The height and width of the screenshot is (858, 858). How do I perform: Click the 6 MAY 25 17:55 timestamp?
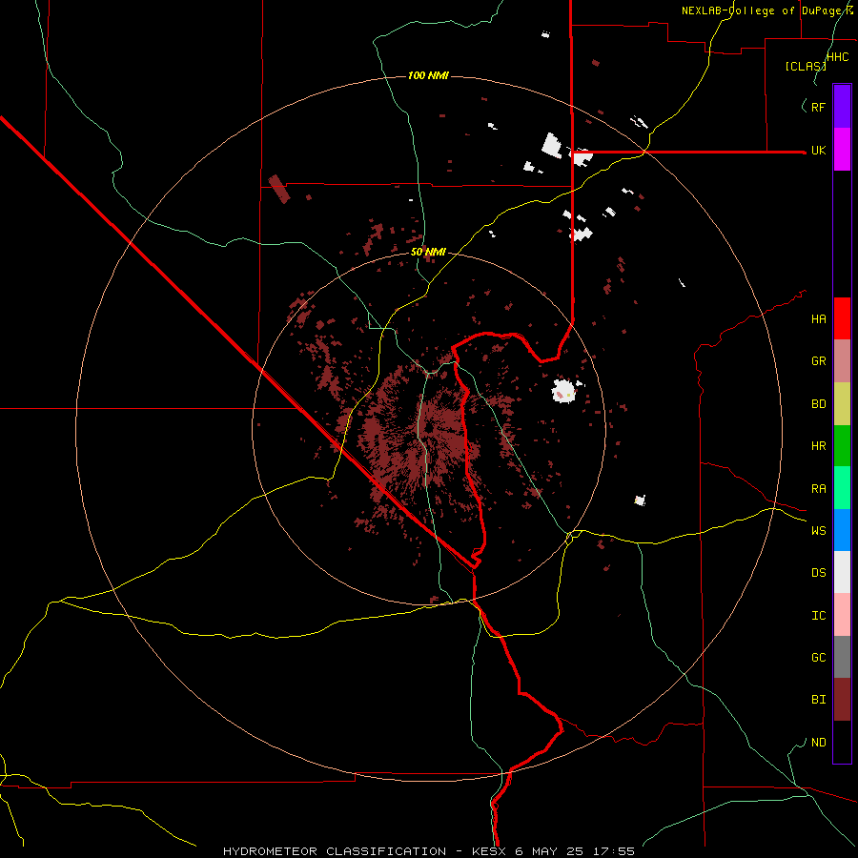[x=575, y=851]
